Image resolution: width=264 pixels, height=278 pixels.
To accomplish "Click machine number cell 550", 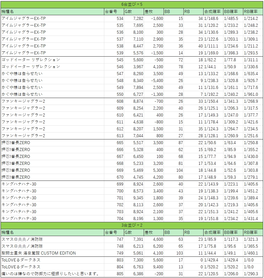I will click(x=114, y=94).
